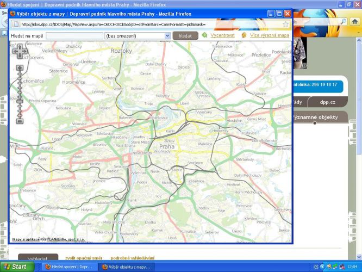Open the '(bez omezení)' dropdown
The image size is (362, 272).
click(x=138, y=36)
